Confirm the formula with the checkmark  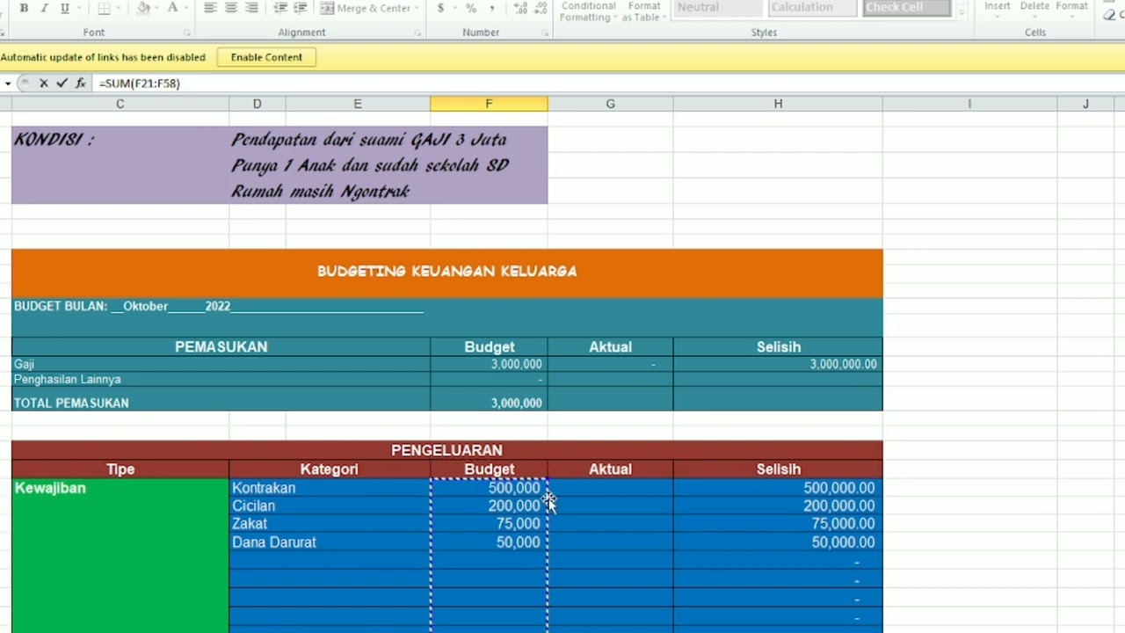(x=62, y=84)
